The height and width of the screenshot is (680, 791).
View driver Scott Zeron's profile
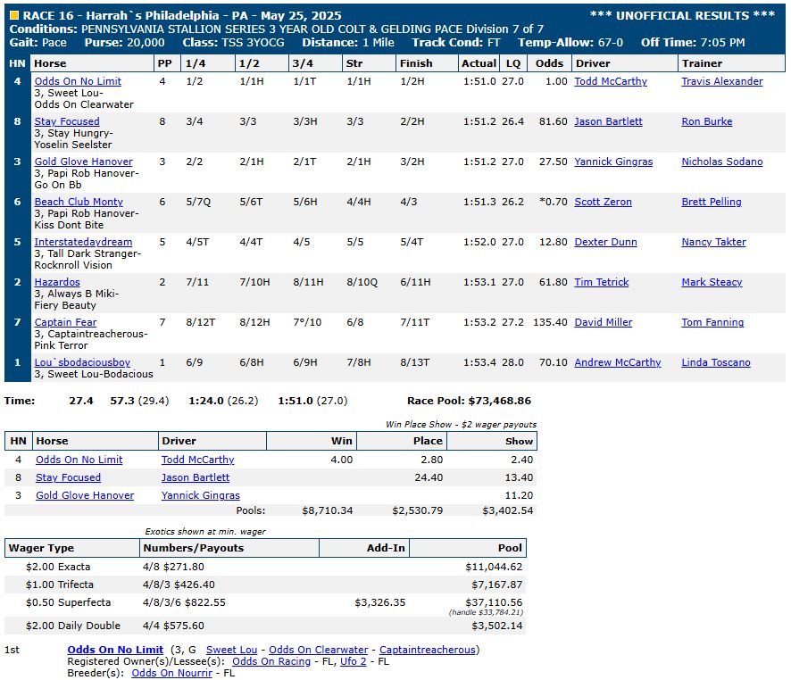[x=603, y=202]
